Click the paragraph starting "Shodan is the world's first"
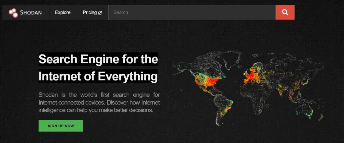344x143 pixels. (x=99, y=103)
